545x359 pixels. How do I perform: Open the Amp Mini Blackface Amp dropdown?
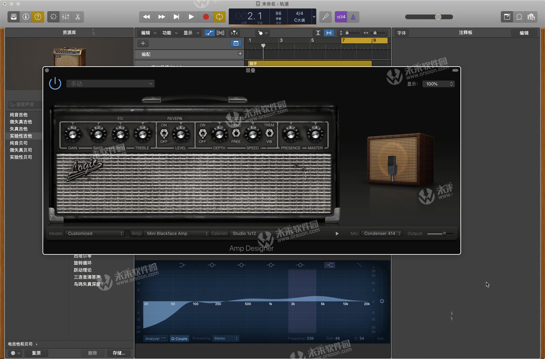(177, 234)
